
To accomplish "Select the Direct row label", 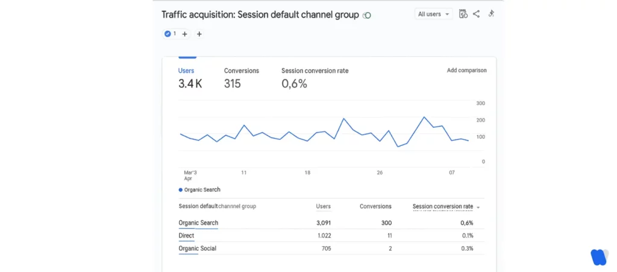I will click(x=186, y=235).
